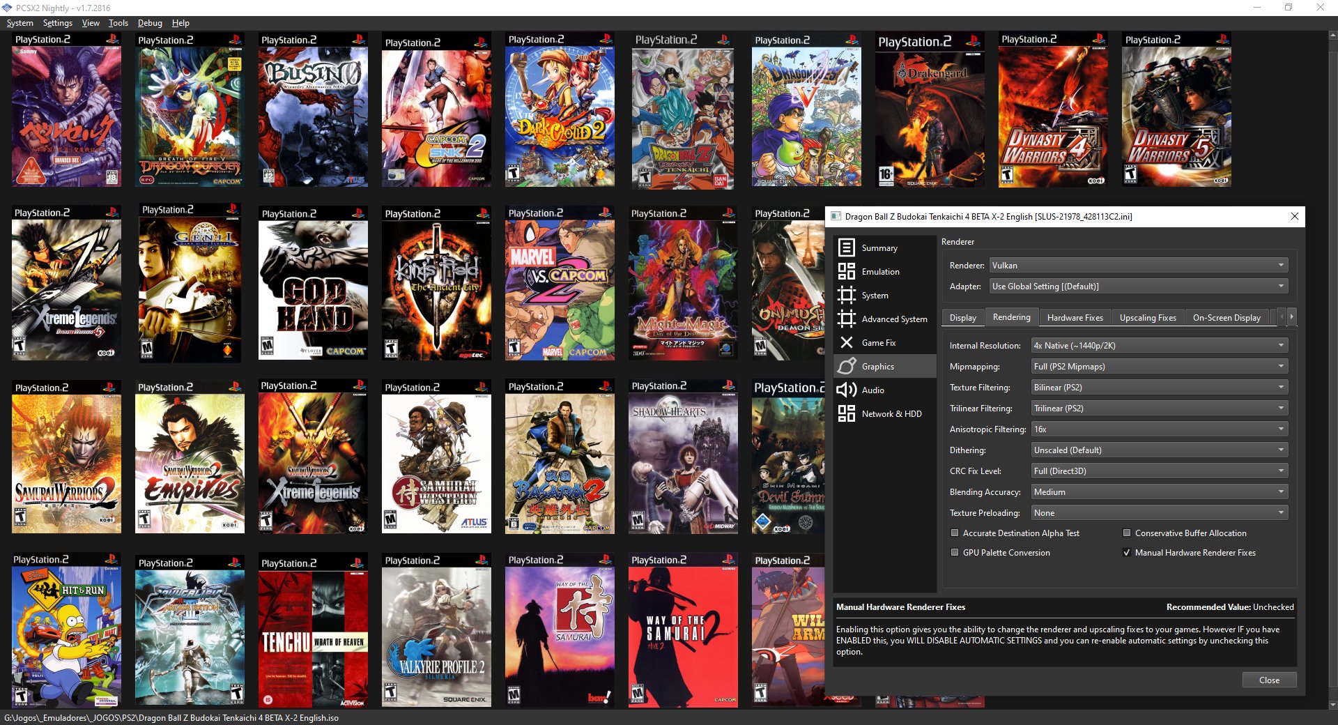This screenshot has height=725, width=1338.
Task: Select the Game Fix section icon
Action: pos(847,342)
